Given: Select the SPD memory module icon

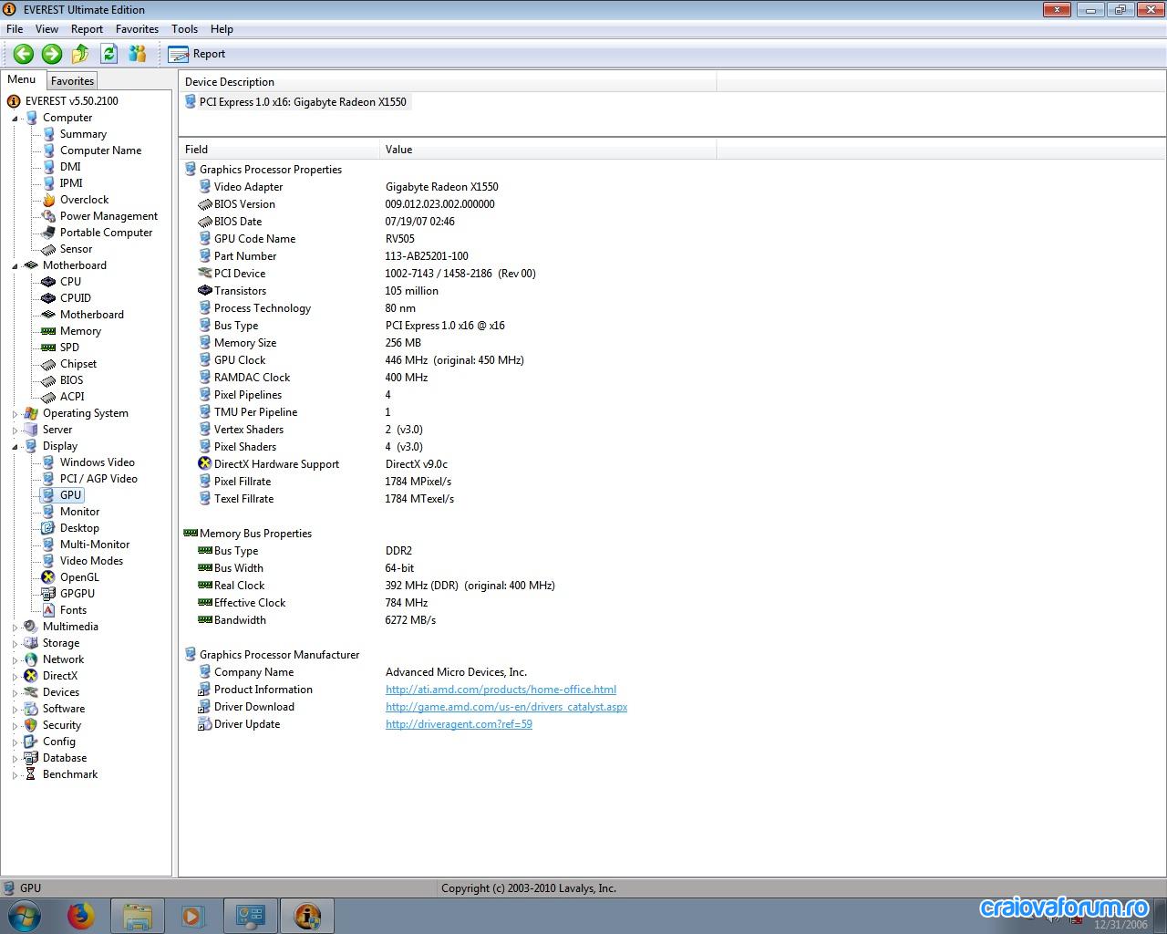Looking at the screenshot, I should coord(49,348).
